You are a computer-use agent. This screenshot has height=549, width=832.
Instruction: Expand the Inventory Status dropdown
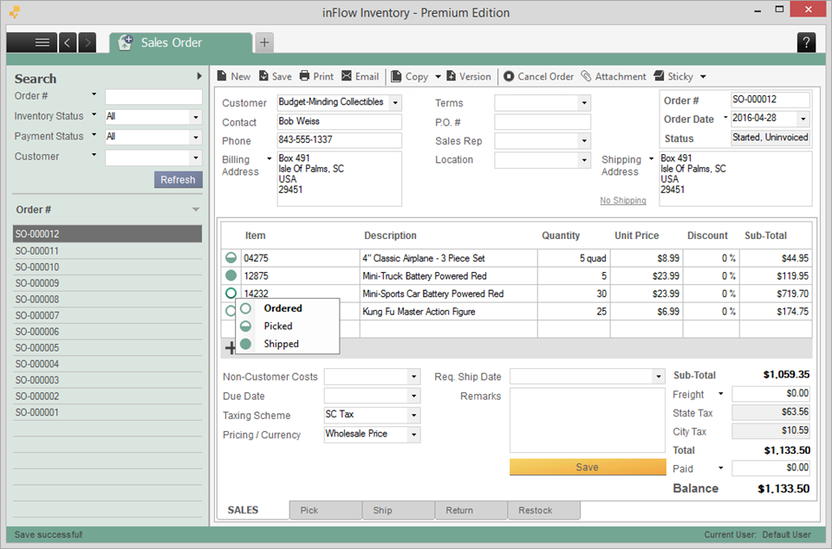click(196, 117)
